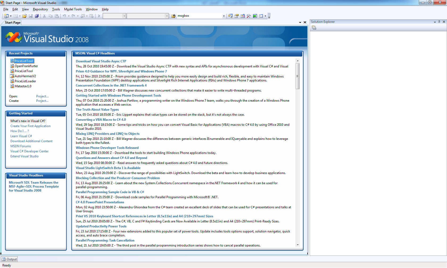
Task: Select the Start Page tab
Action: [x=13, y=23]
